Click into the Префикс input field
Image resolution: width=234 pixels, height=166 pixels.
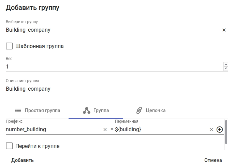(x=53, y=130)
